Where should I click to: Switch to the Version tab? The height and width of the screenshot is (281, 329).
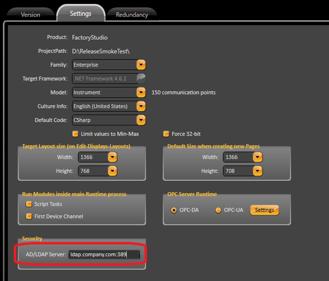pos(31,15)
